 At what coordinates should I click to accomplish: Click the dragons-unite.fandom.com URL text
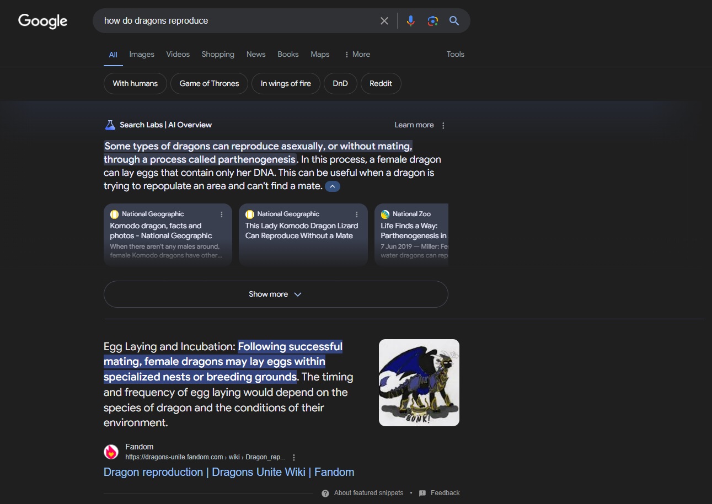pos(205,457)
